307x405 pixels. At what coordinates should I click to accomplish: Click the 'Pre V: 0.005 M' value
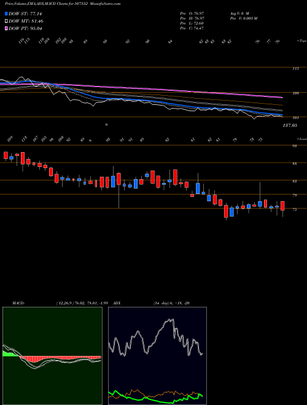click(243, 18)
